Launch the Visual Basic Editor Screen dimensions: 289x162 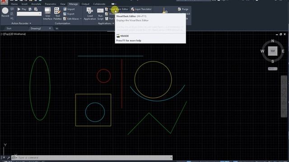[117, 9]
